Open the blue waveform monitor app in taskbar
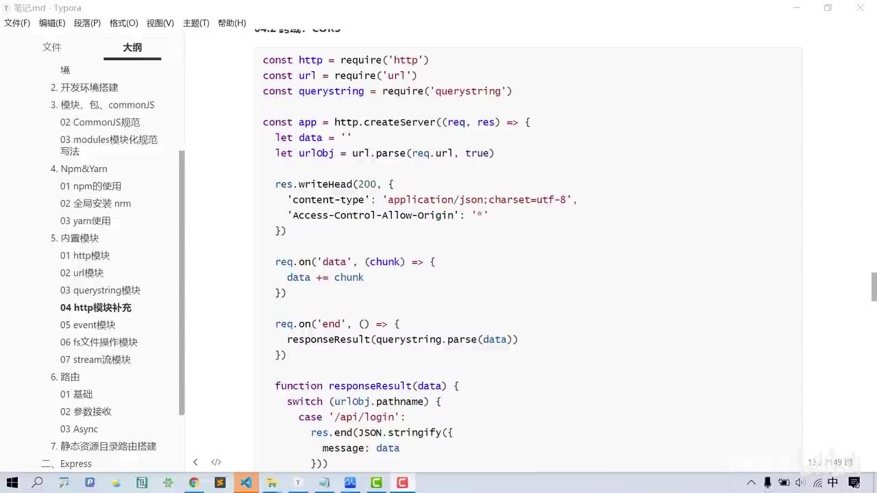877x493 pixels. (350, 483)
